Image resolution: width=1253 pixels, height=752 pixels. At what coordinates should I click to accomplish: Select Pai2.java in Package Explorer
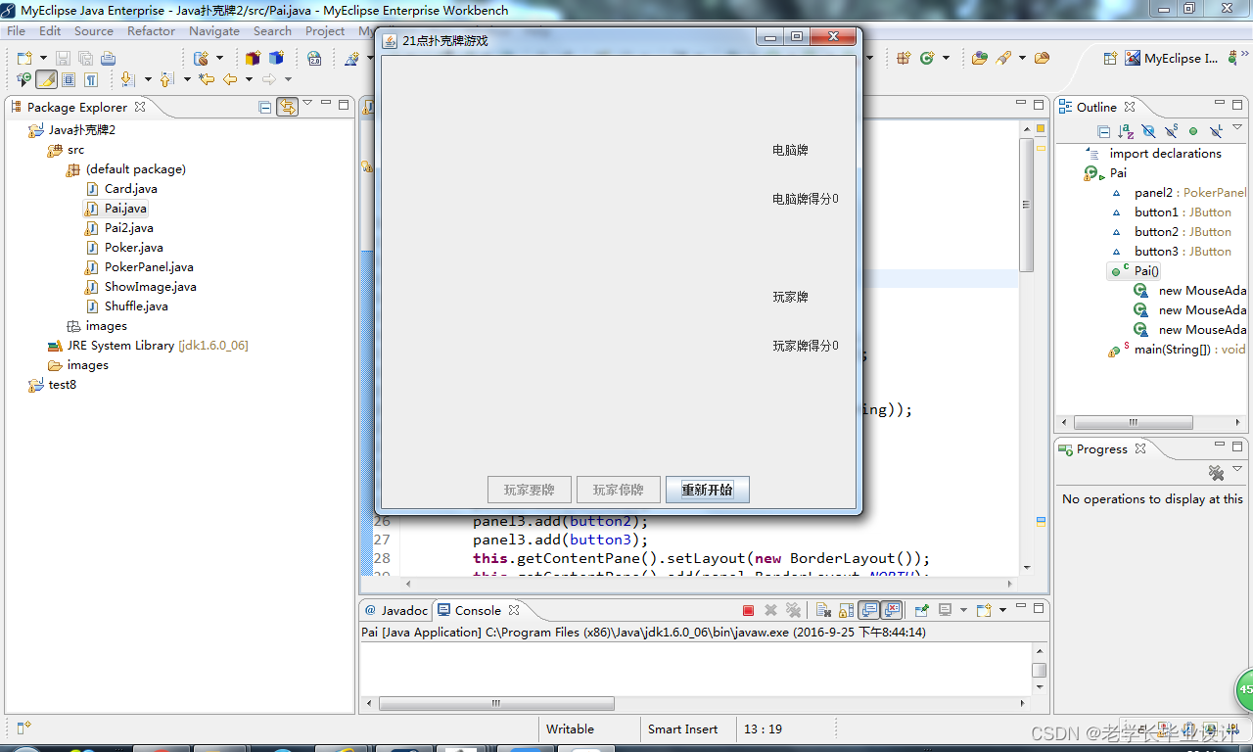(129, 227)
